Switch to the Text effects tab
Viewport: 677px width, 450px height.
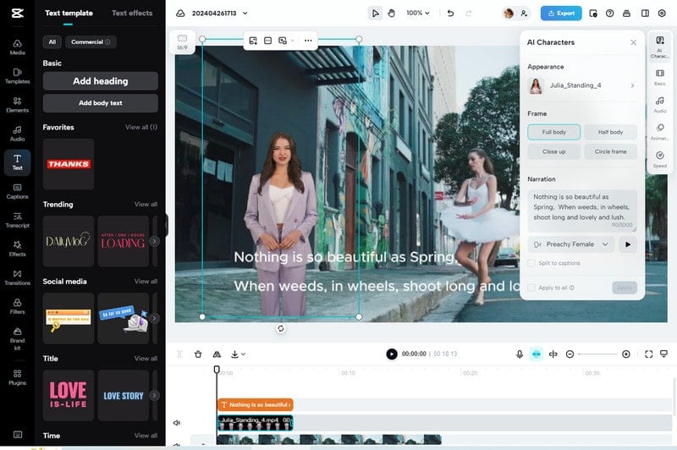point(132,14)
